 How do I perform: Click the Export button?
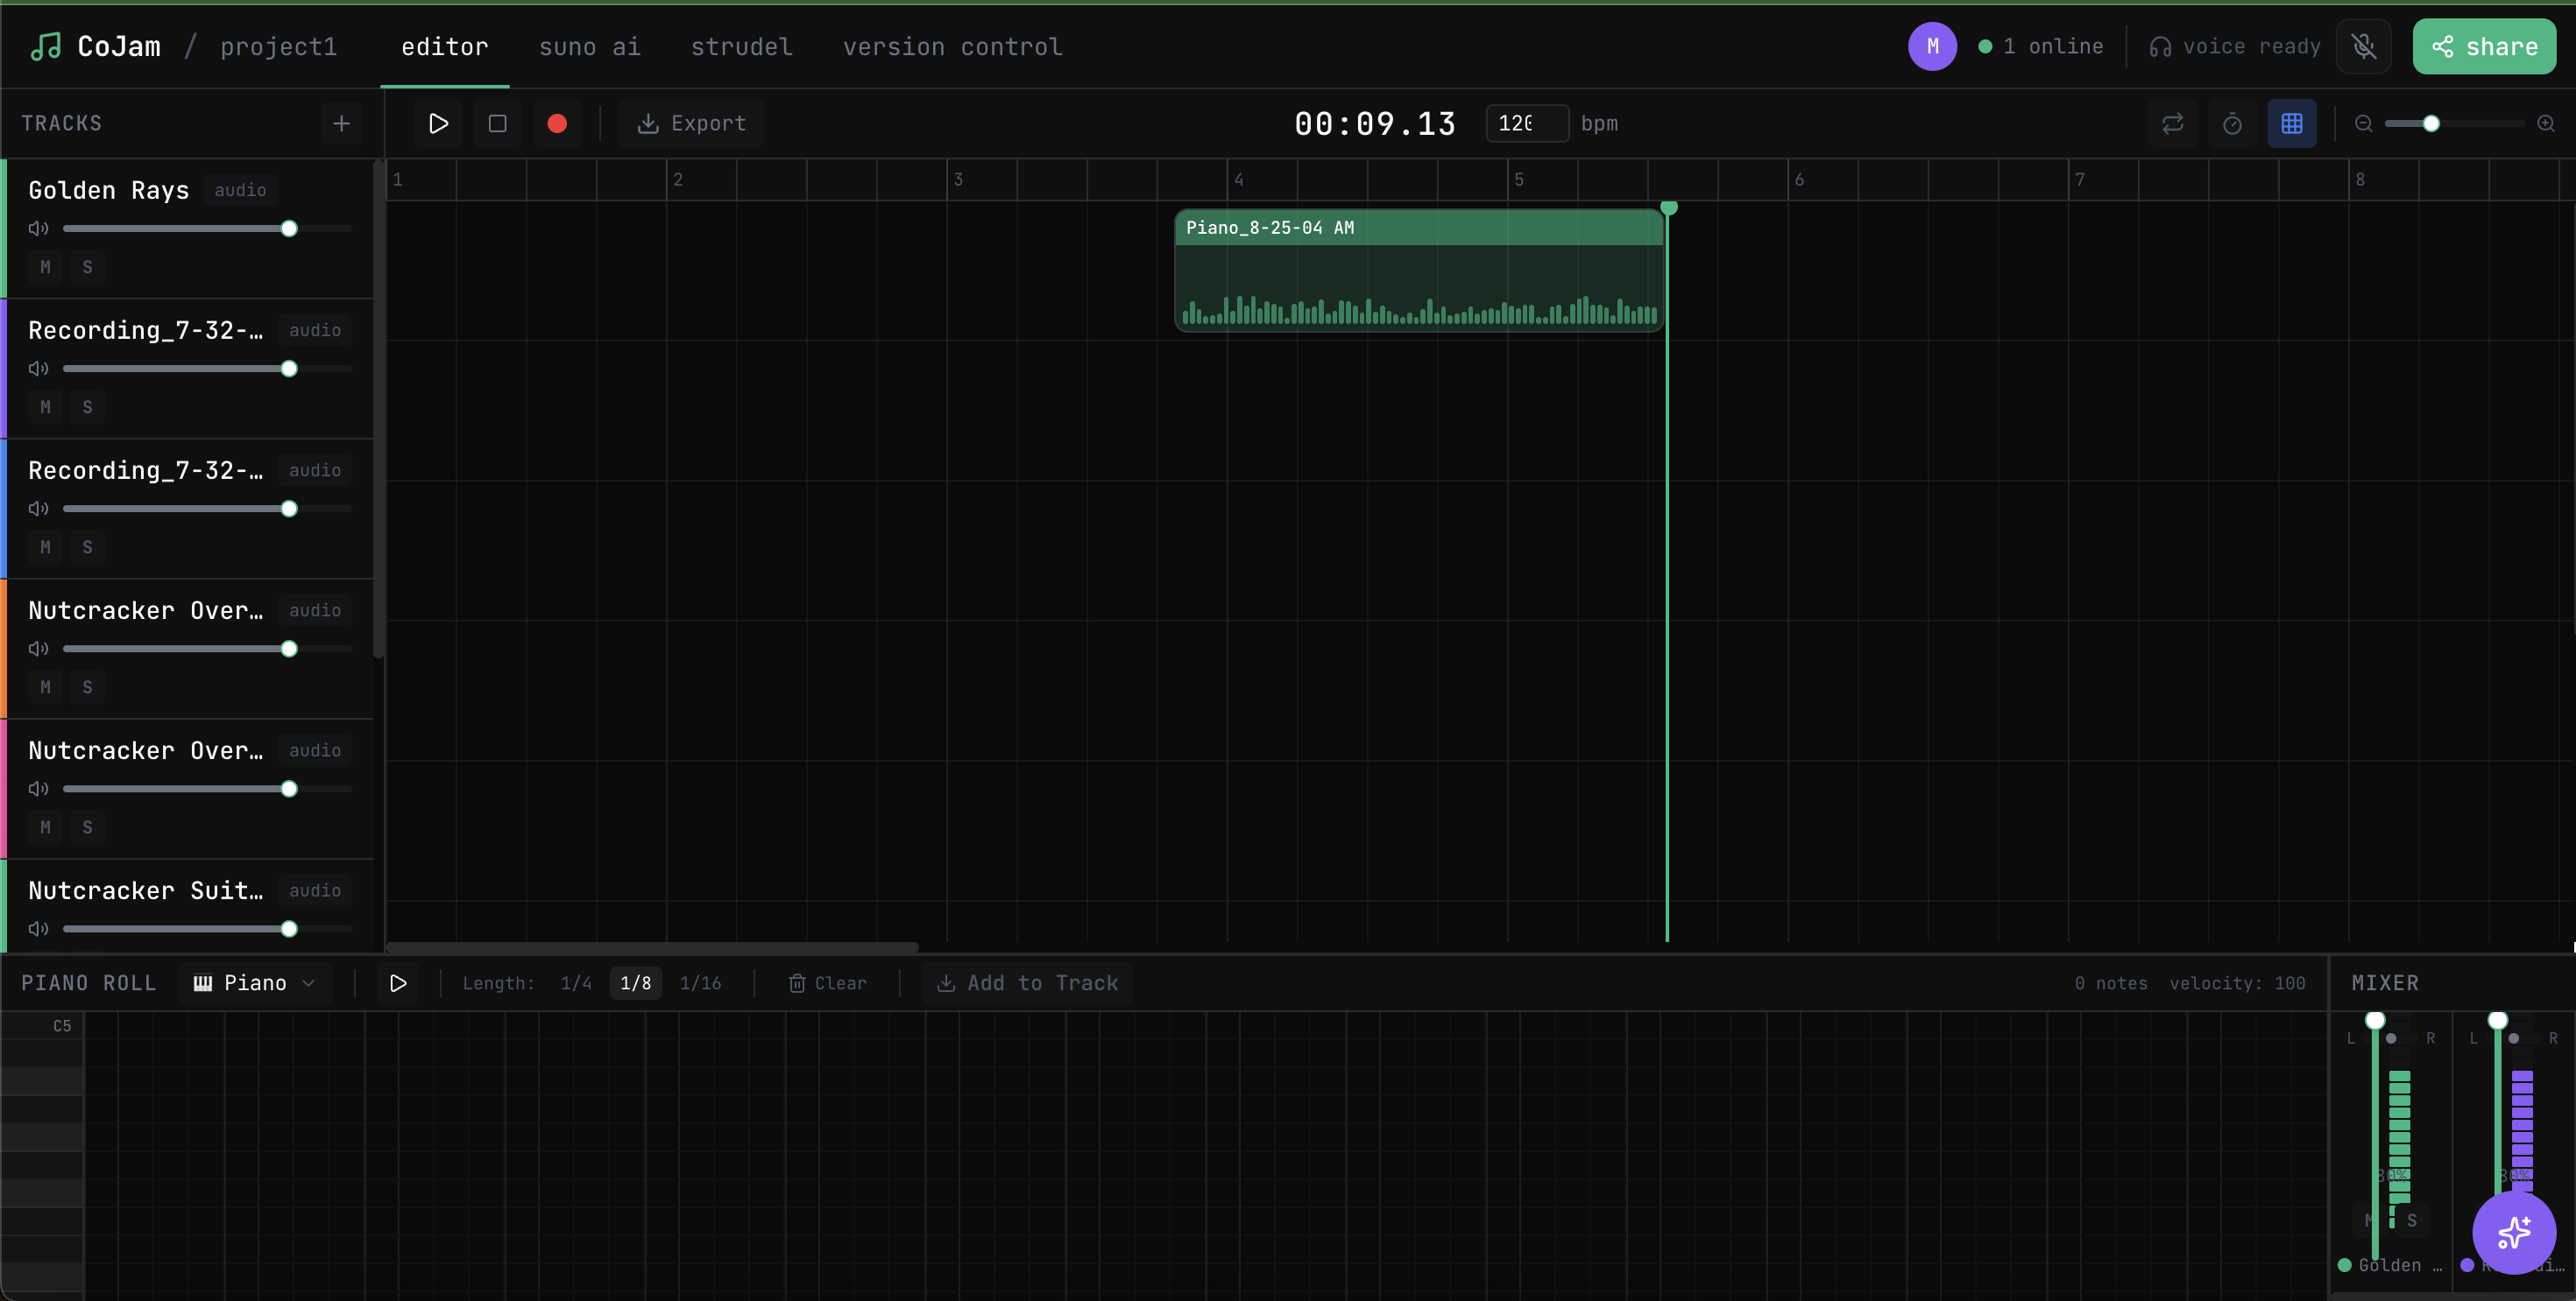[x=691, y=123]
